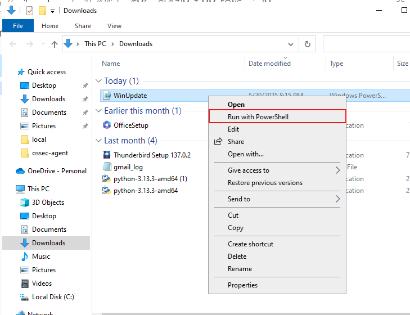Collapse the Last month (4) group

(98, 141)
